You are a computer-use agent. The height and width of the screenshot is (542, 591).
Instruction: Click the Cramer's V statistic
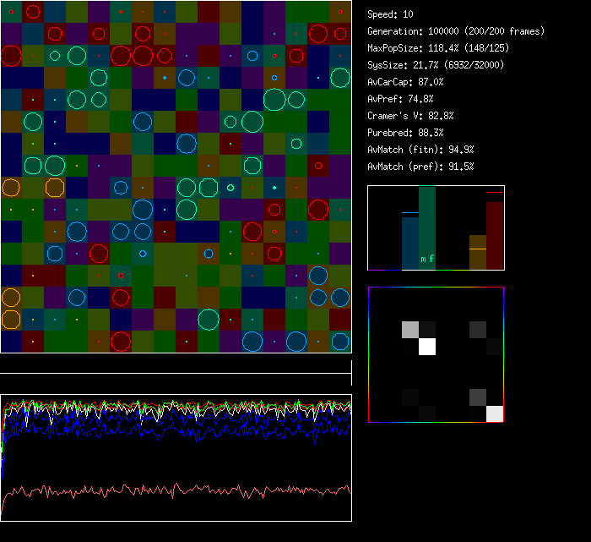pos(410,116)
